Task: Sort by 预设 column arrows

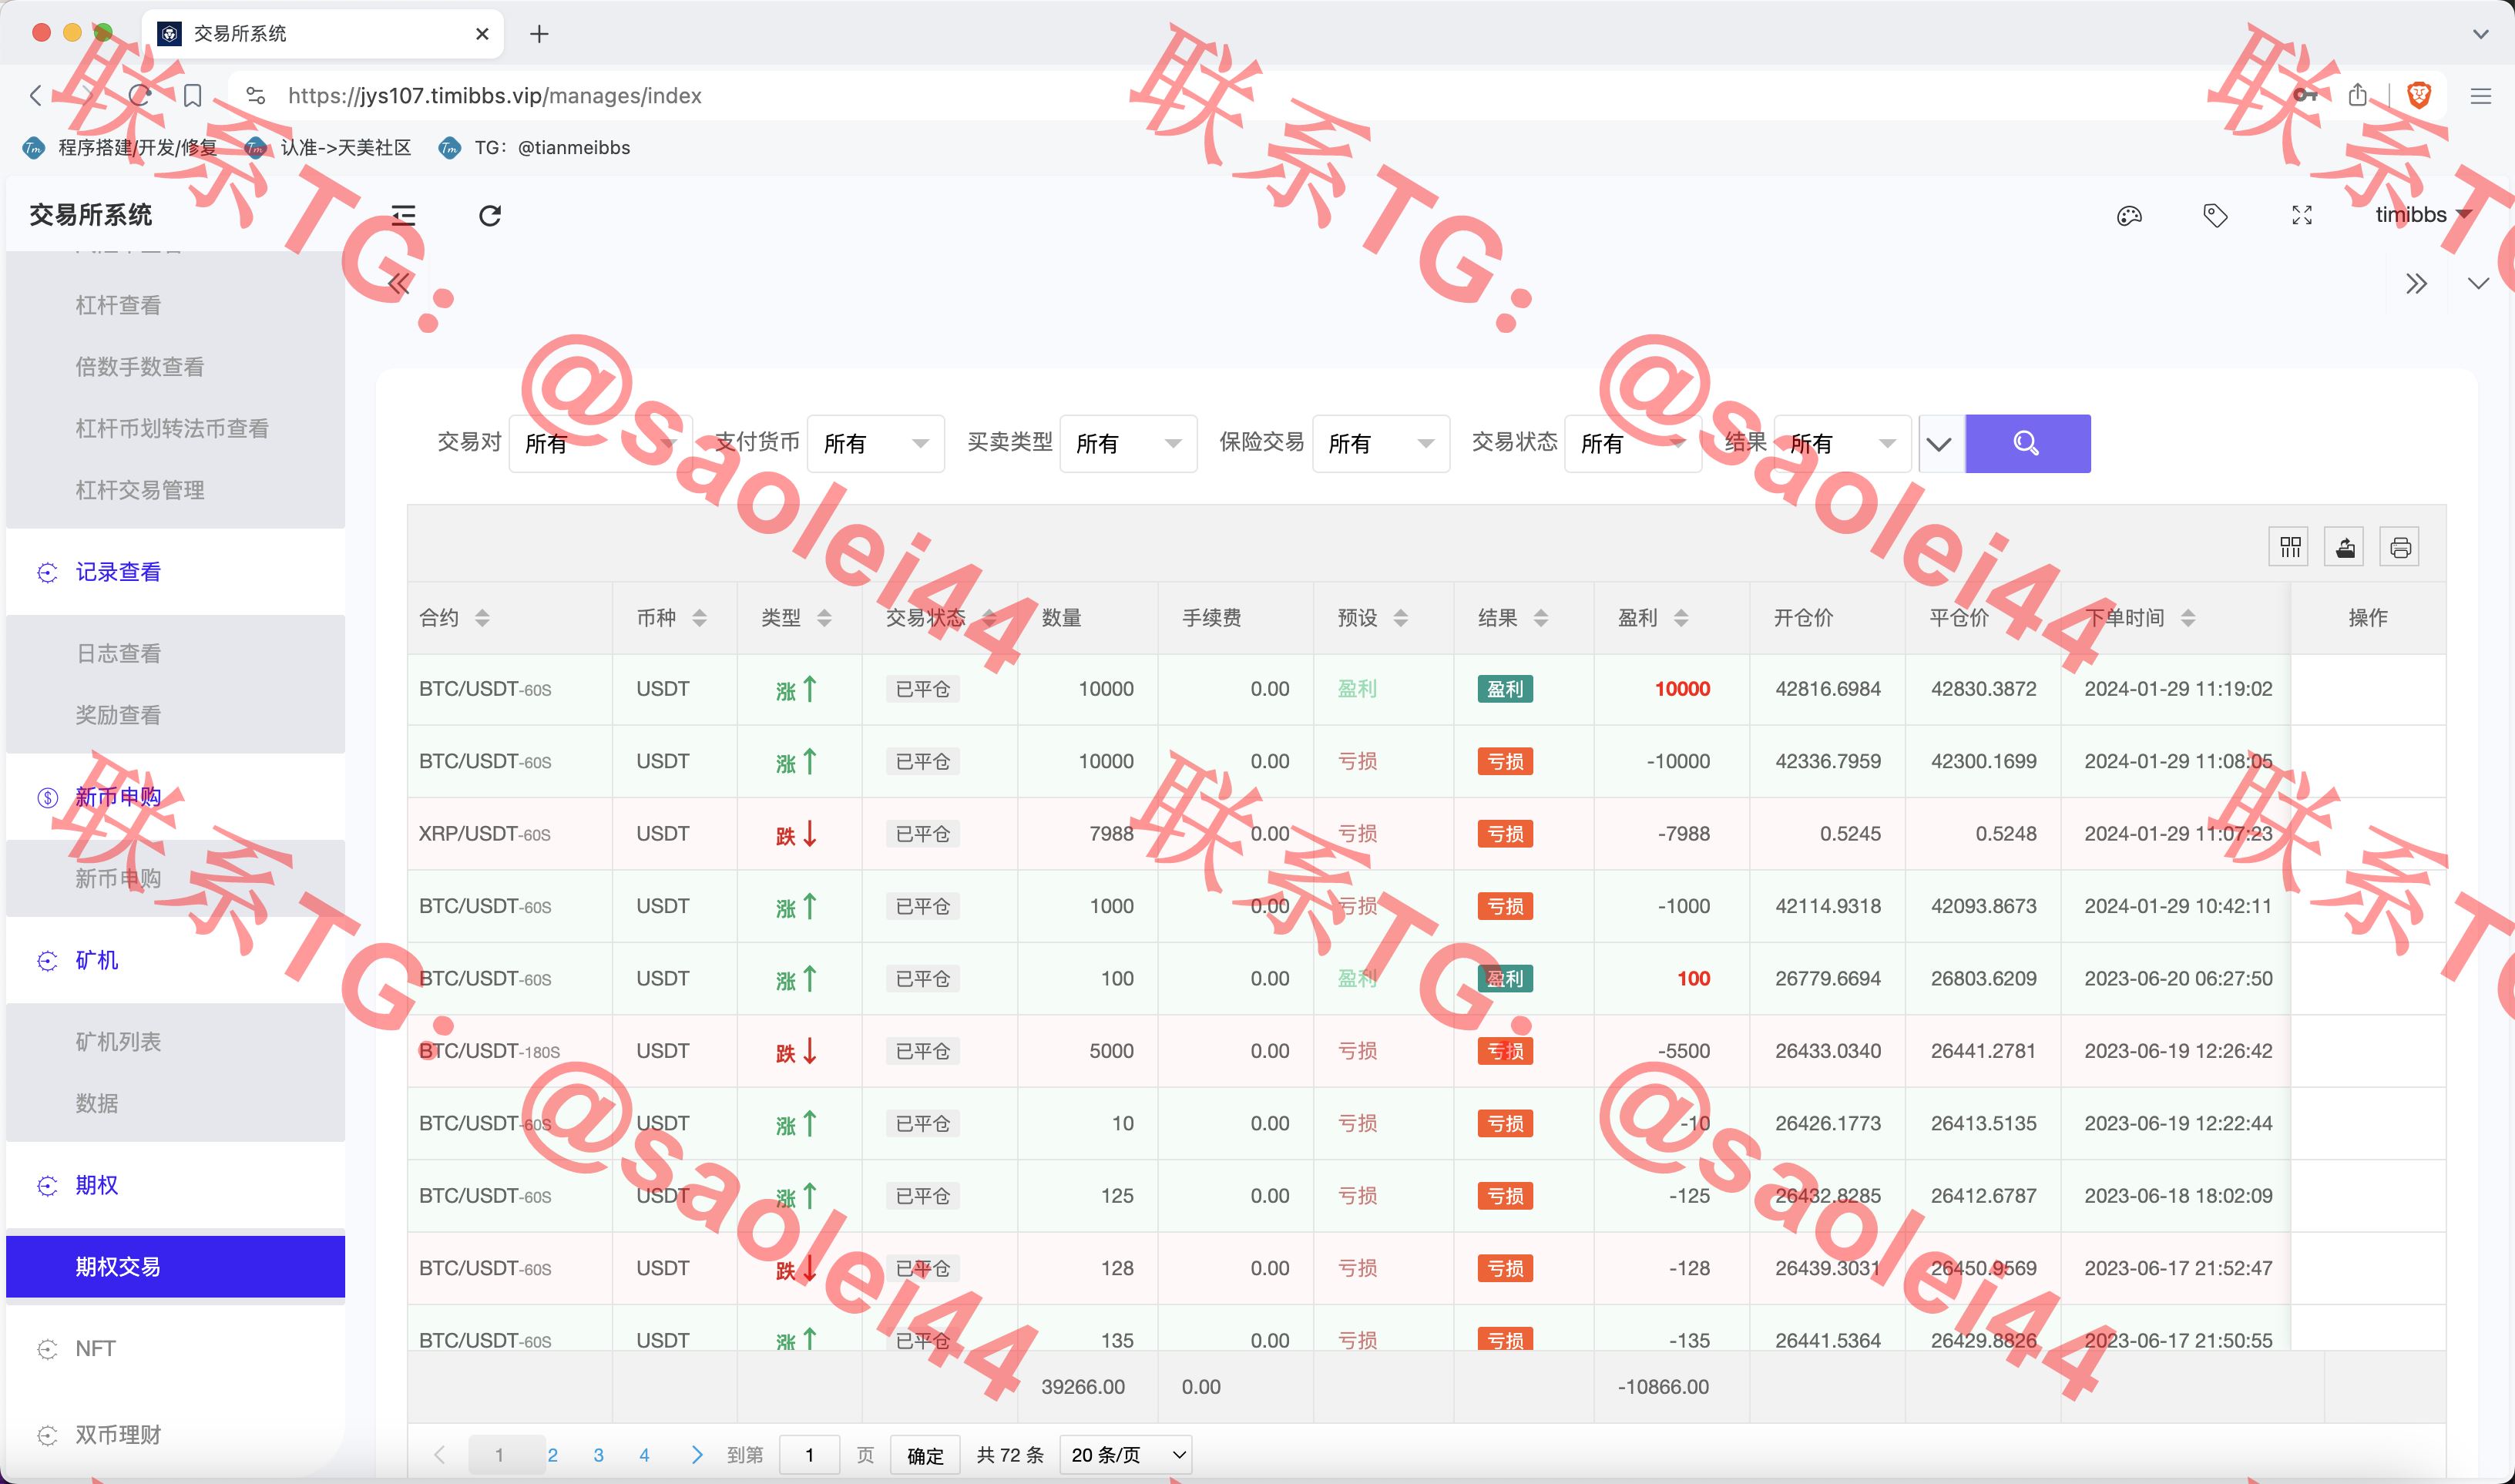Action: pos(1400,618)
